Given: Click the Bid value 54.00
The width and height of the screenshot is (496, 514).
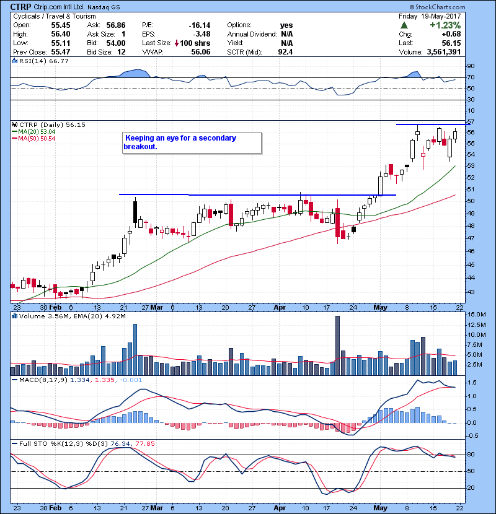Looking at the screenshot, I should click(x=116, y=43).
